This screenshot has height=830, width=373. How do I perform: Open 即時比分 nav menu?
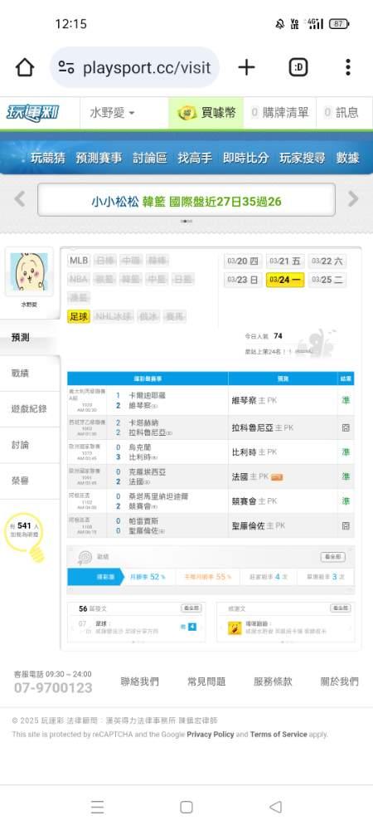pos(245,158)
